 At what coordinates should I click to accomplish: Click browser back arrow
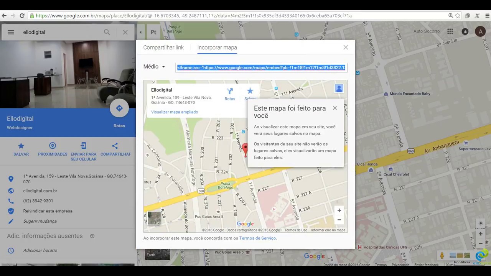point(4,16)
